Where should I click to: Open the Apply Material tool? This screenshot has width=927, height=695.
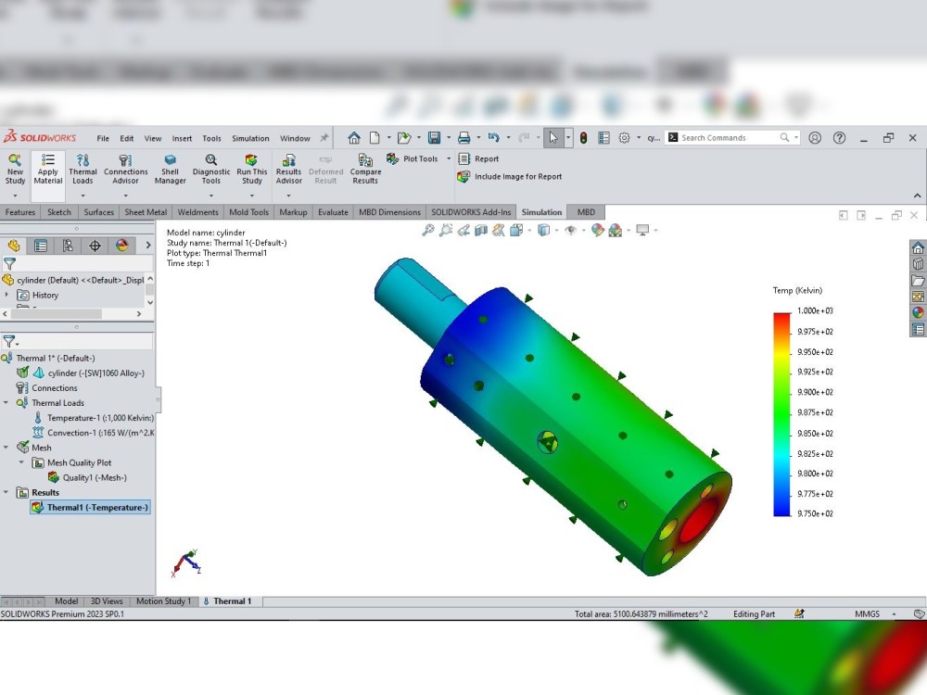(47, 171)
